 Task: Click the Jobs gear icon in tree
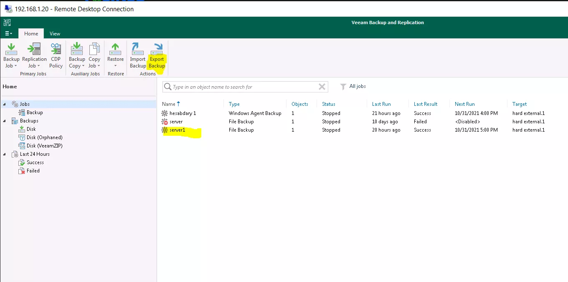point(15,104)
